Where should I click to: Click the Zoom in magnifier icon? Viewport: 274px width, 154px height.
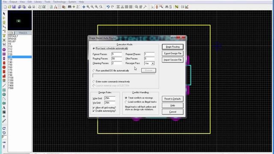(88, 7)
